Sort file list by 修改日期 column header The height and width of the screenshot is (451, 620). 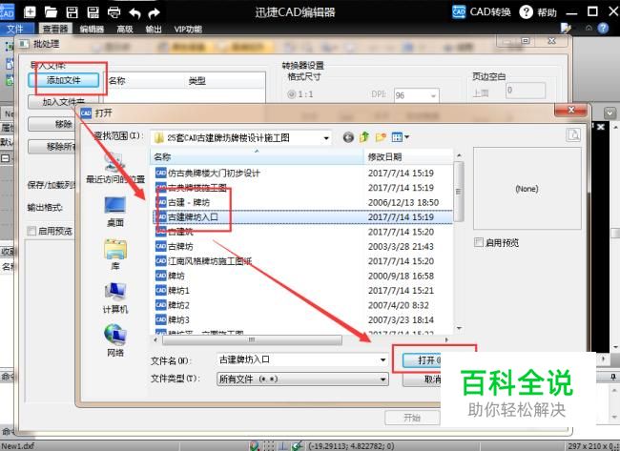click(x=408, y=156)
